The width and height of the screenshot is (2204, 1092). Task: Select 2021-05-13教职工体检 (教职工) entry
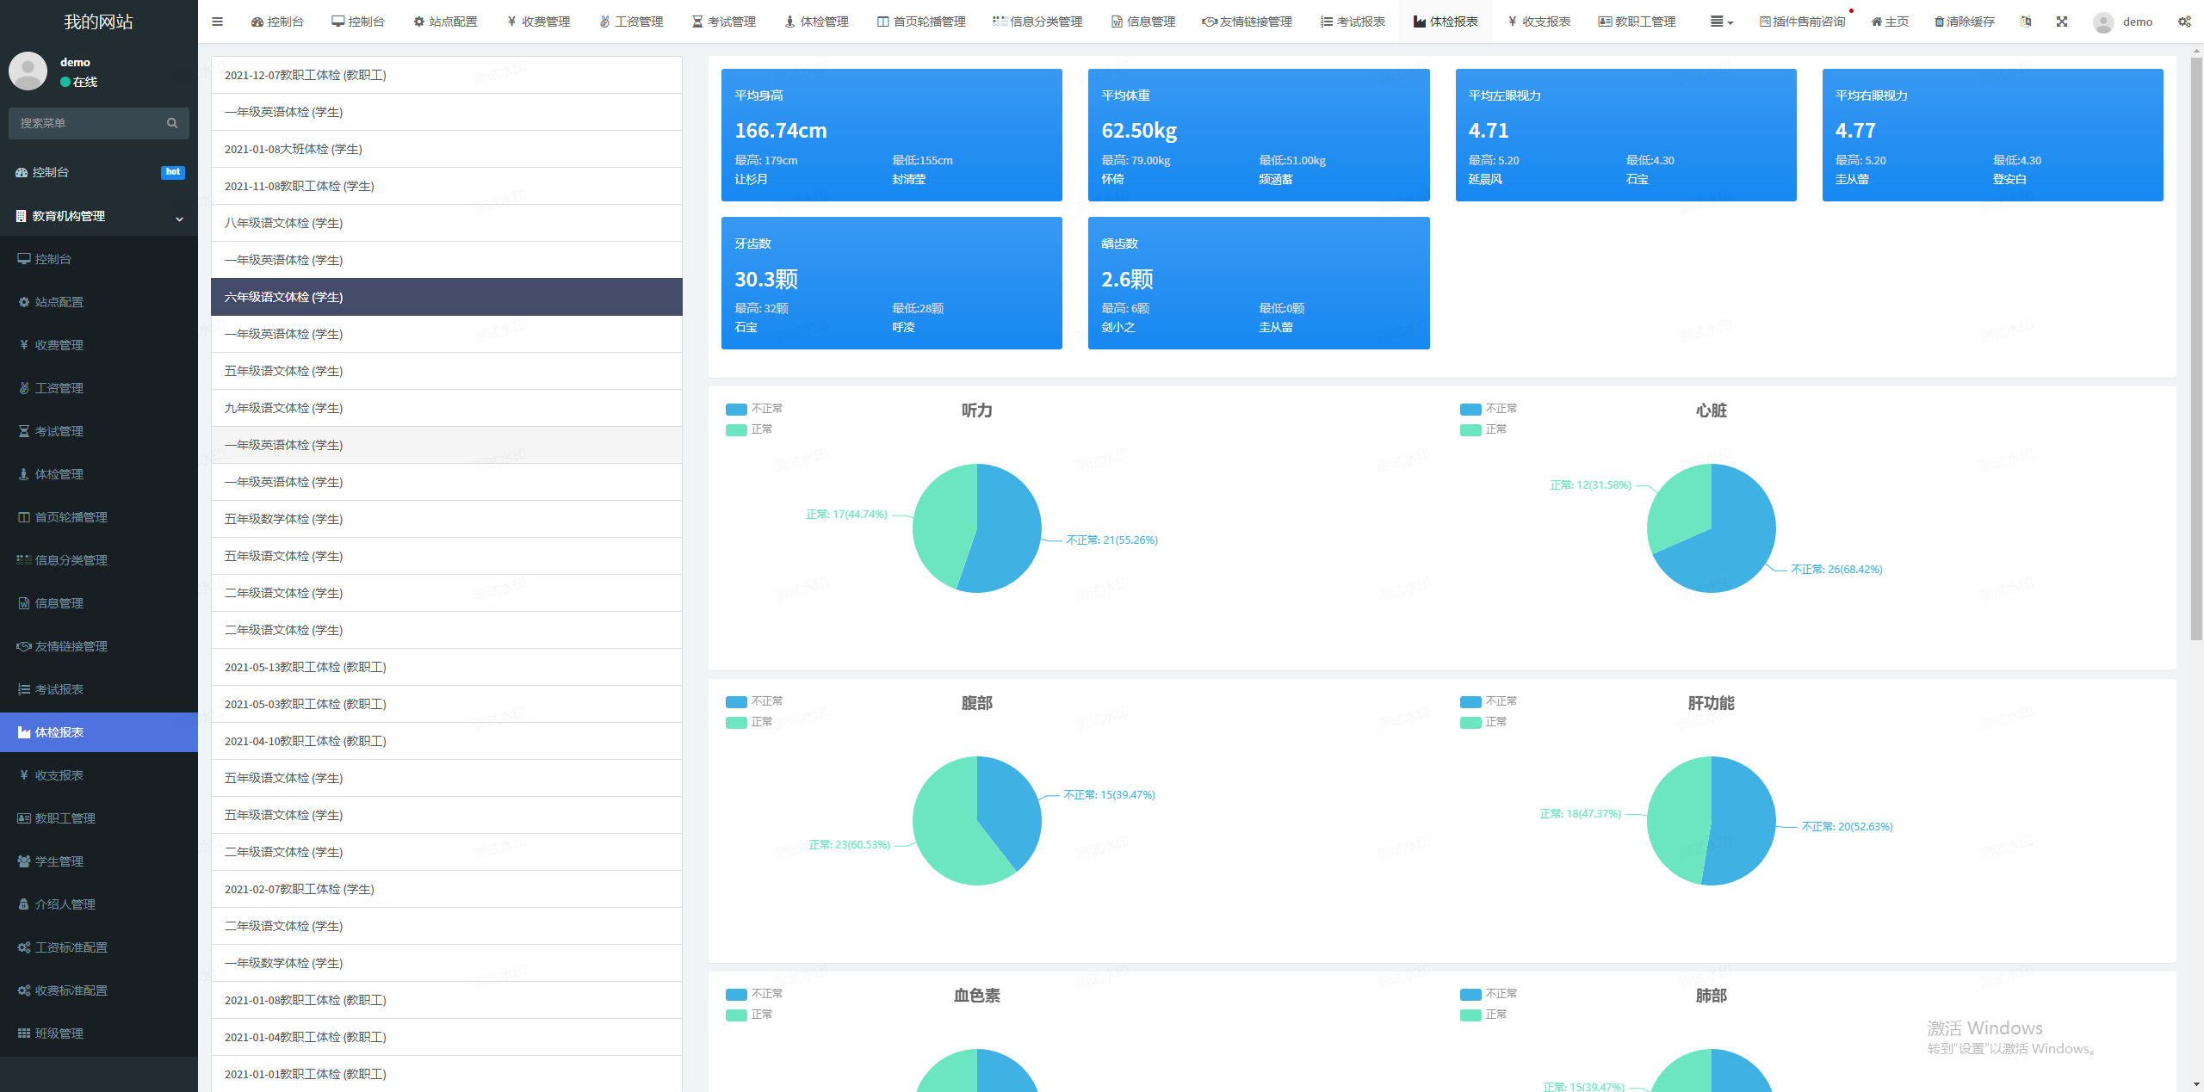click(x=306, y=667)
